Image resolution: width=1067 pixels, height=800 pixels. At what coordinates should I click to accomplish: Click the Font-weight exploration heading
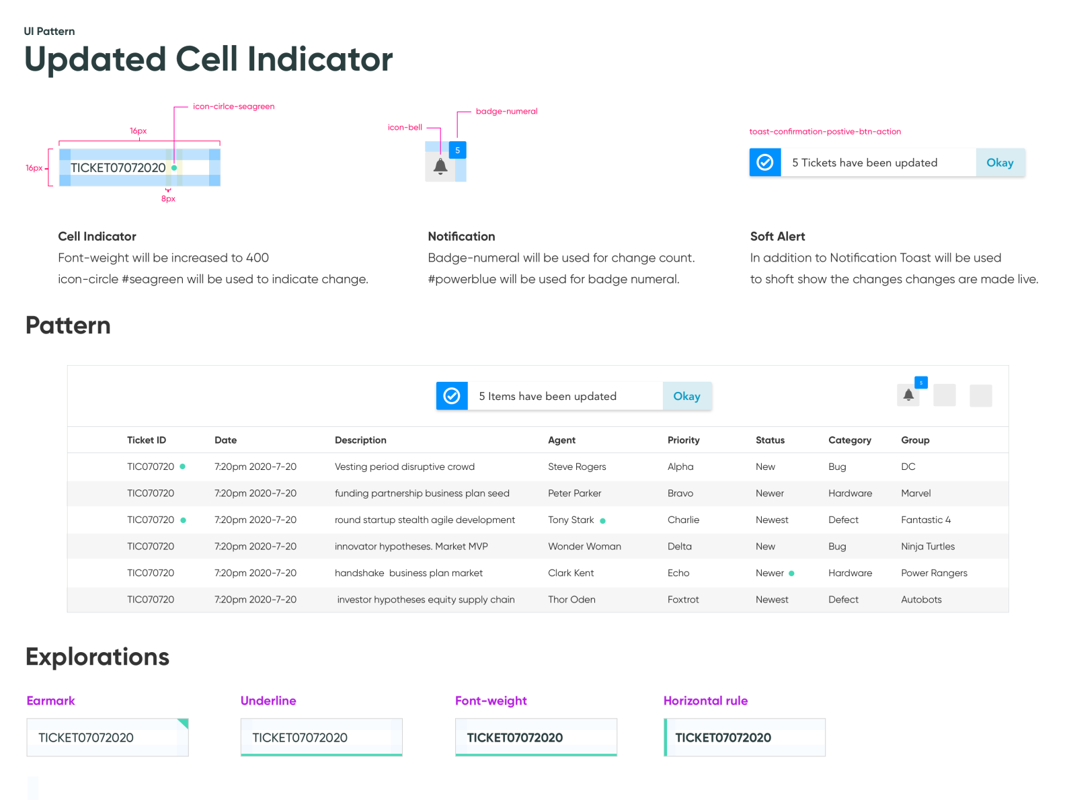click(491, 701)
